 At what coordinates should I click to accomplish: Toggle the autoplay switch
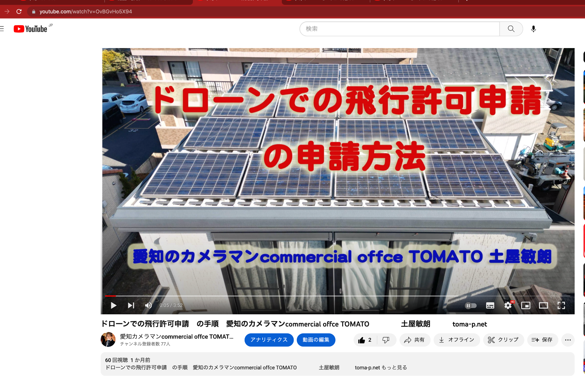[x=470, y=305]
